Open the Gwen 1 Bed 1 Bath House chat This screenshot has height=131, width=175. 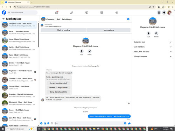(19, 111)
